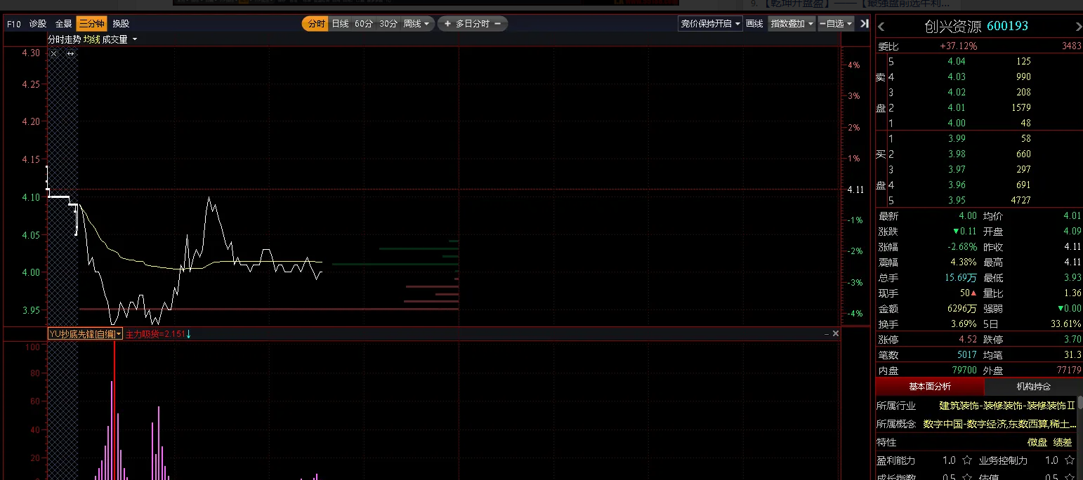1083x480 pixels.
Task: Collapse the right panel with arrow-bar icon
Action: 864,24
